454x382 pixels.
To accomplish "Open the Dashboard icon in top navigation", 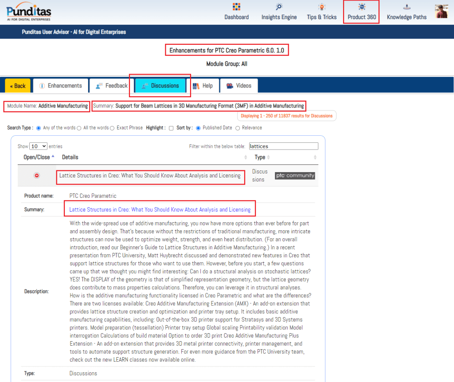I will [x=236, y=7].
